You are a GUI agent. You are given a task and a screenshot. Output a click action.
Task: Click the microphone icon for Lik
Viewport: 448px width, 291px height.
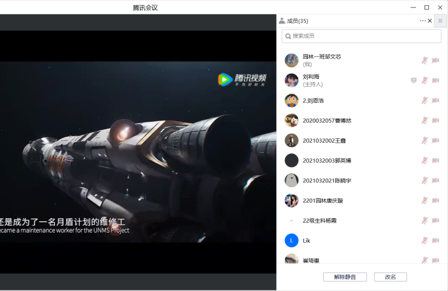tap(424, 241)
